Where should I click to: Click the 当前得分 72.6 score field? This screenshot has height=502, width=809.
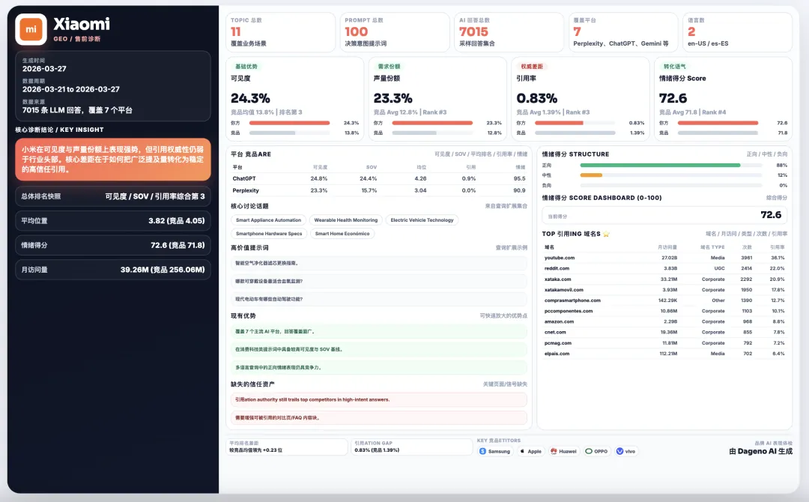pyautogui.click(x=664, y=215)
